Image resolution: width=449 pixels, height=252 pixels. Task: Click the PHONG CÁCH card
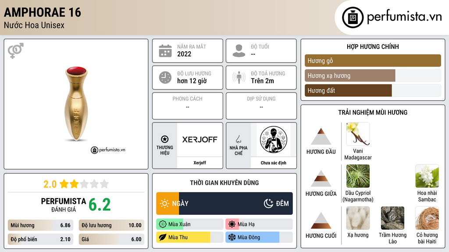[188, 106]
